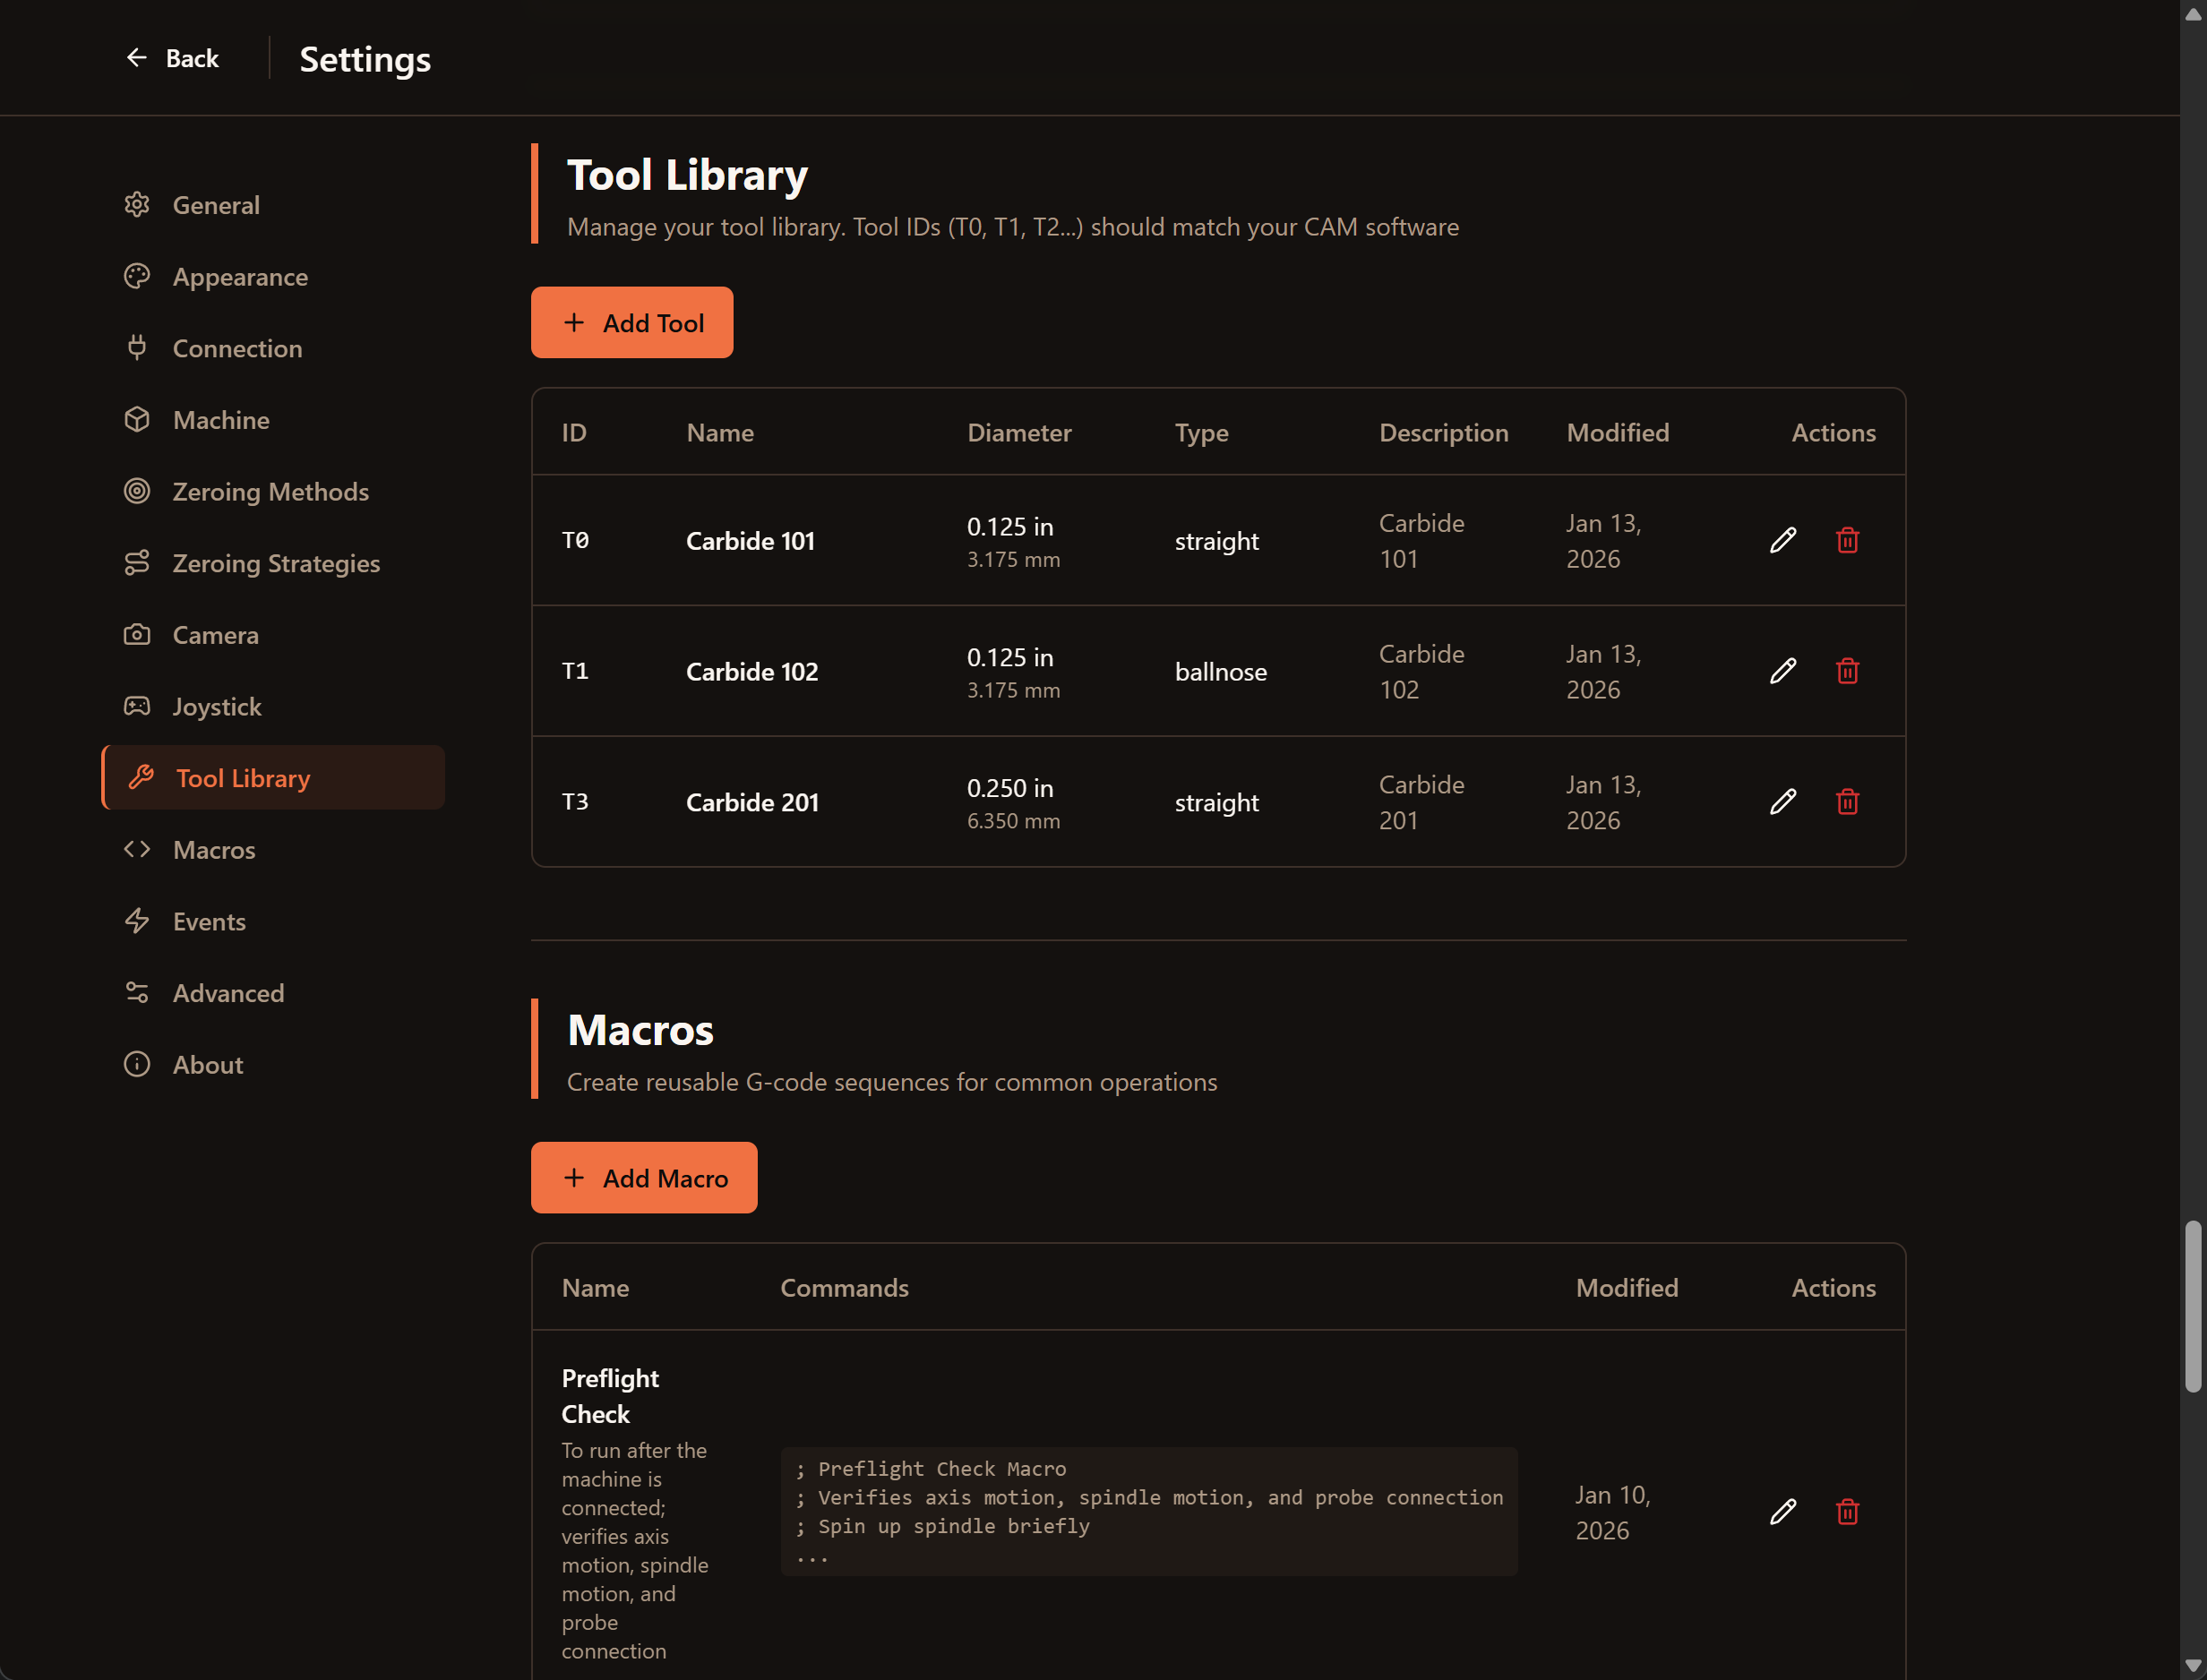Screen dimensions: 2207x1680
Task: Delete the Carbide 102 tool
Action: (x=1848, y=671)
